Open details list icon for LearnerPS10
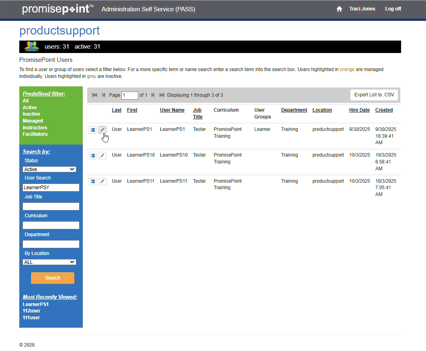Image resolution: width=426 pixels, height=351 pixels. pyautogui.click(x=93, y=155)
